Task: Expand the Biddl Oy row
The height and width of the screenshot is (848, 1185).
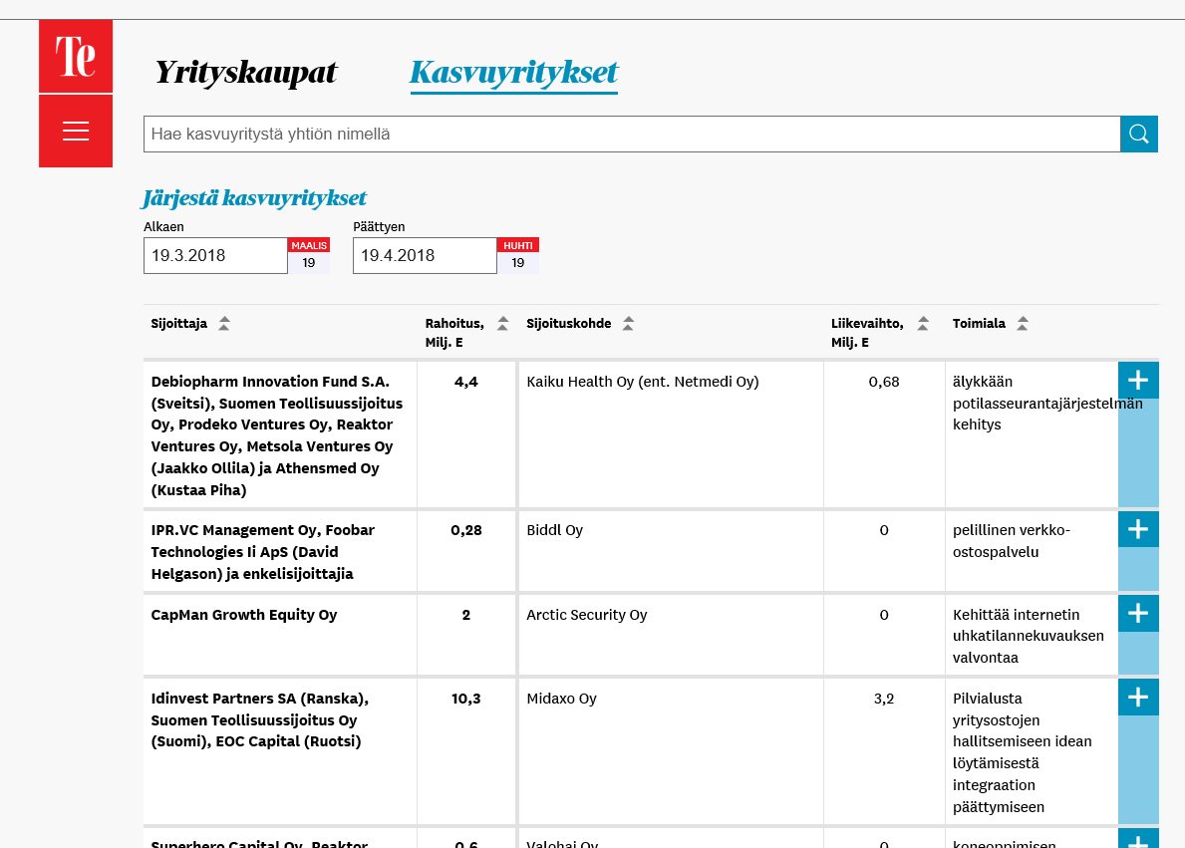Action: click(x=1138, y=529)
